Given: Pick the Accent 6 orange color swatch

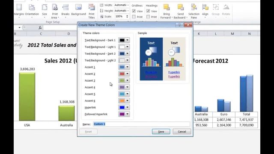Looking at the screenshot, I should (122, 101).
